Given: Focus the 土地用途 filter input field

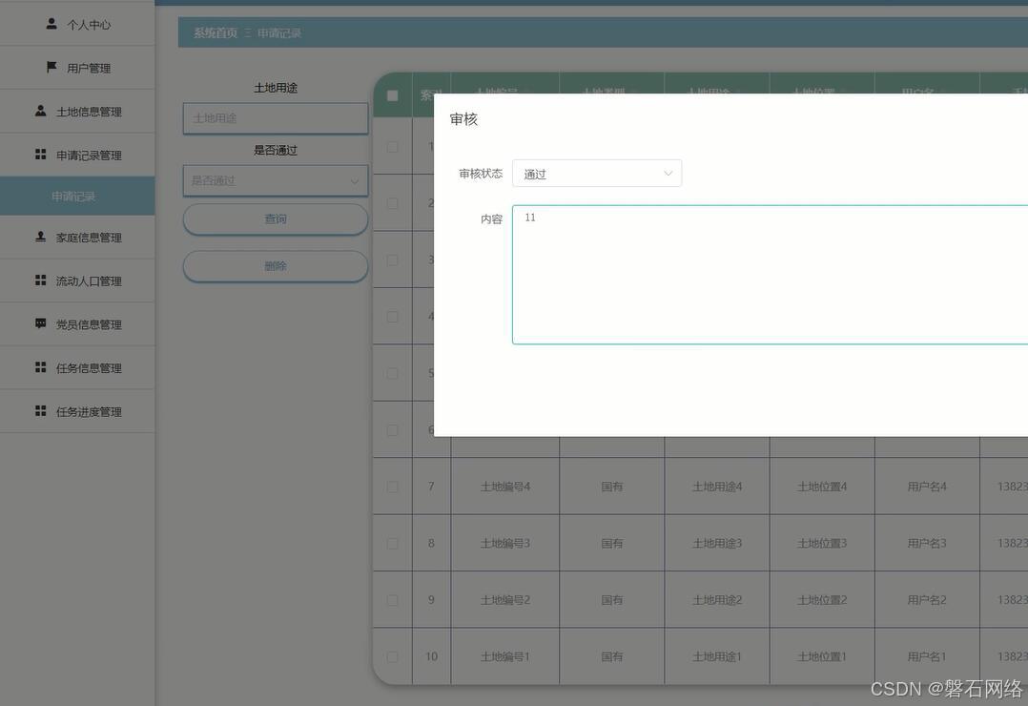Looking at the screenshot, I should pyautogui.click(x=276, y=118).
